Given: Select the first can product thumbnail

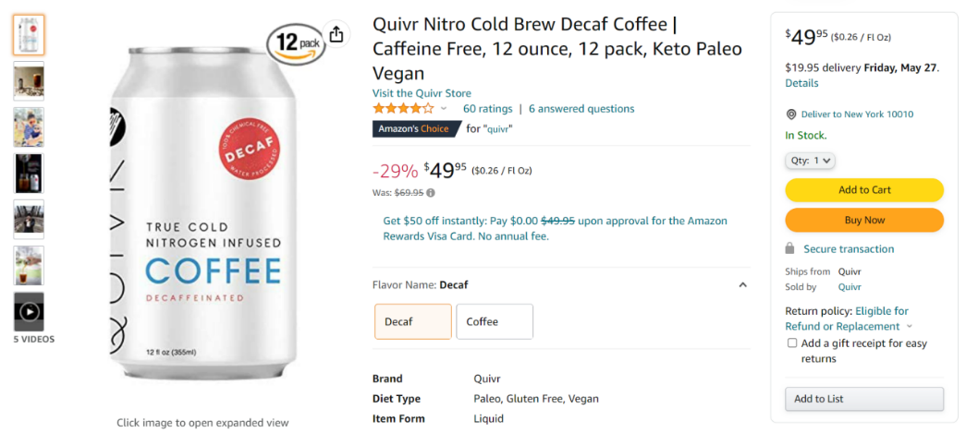Looking at the screenshot, I should (x=29, y=35).
